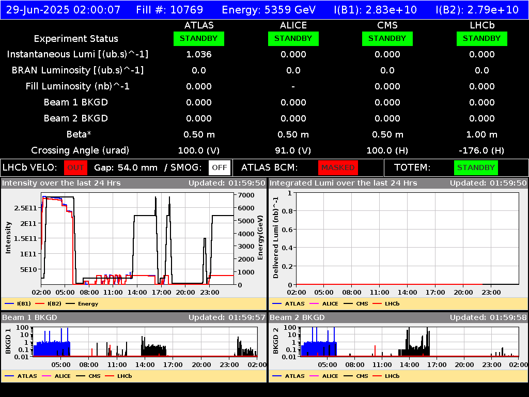Screen dimensions: 529x397
Task: Click the 'Delivered Lumi (nb)^-1' axis label
Action: pos(276,238)
